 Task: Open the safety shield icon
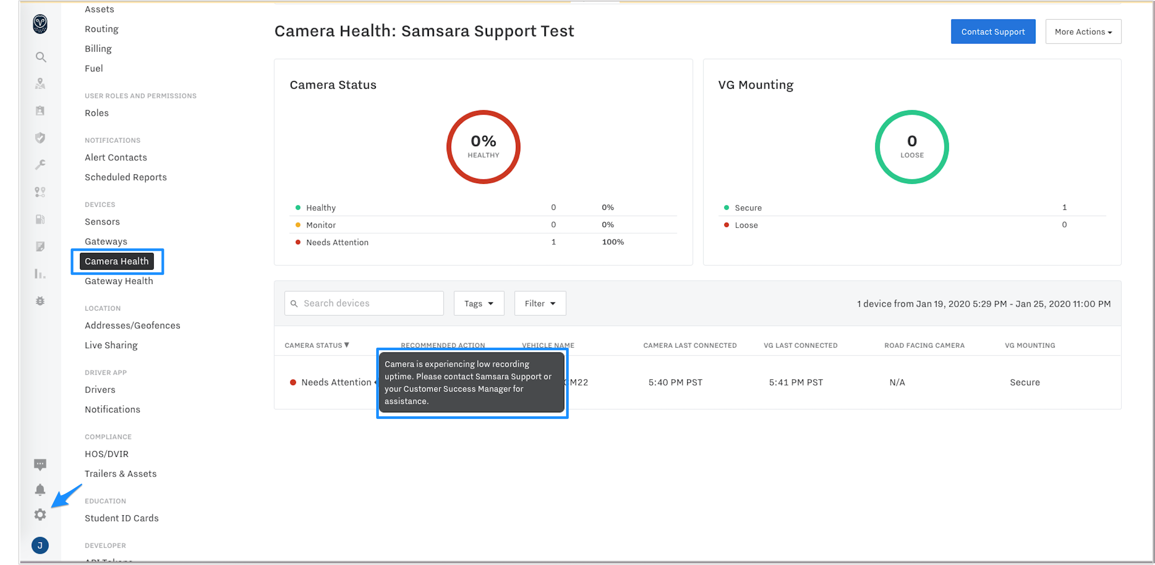(41, 138)
